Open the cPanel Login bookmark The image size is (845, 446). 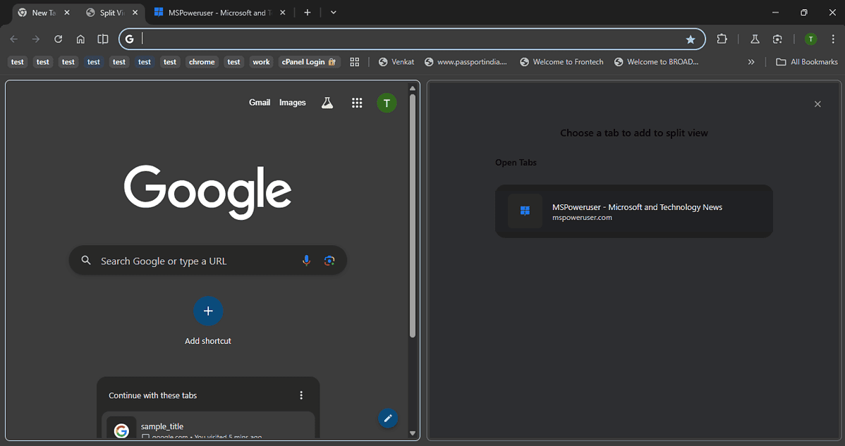[310, 62]
